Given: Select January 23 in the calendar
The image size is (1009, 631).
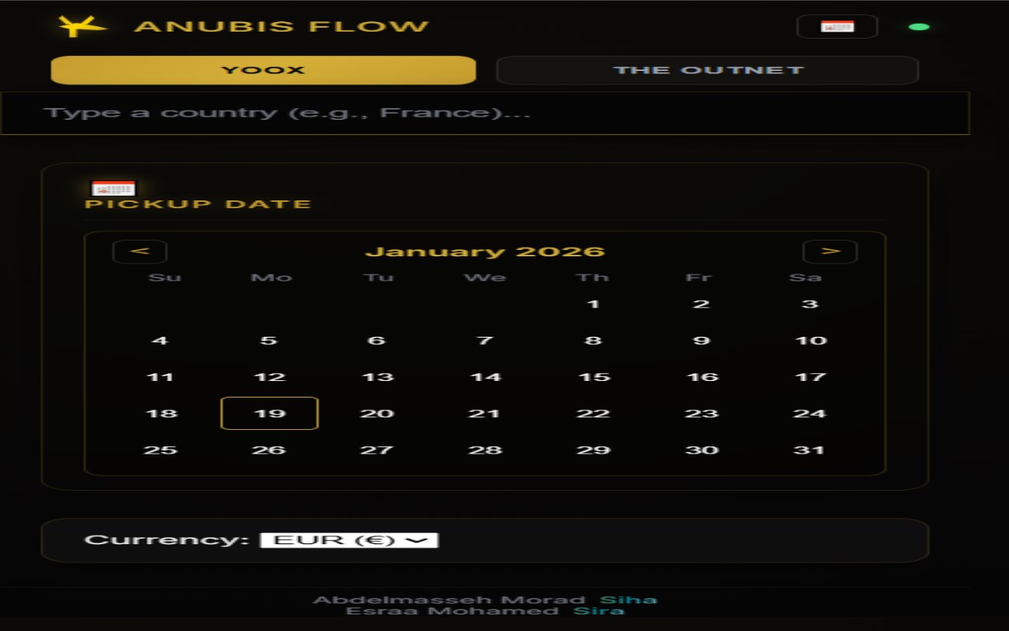Looking at the screenshot, I should click(701, 413).
